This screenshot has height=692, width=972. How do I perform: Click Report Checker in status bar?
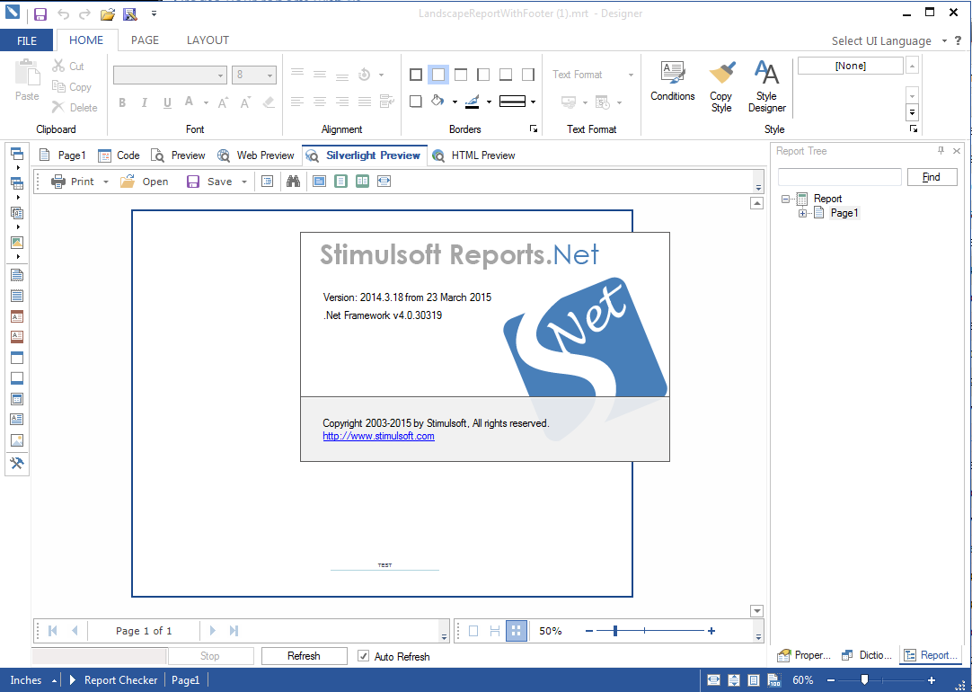(121, 680)
